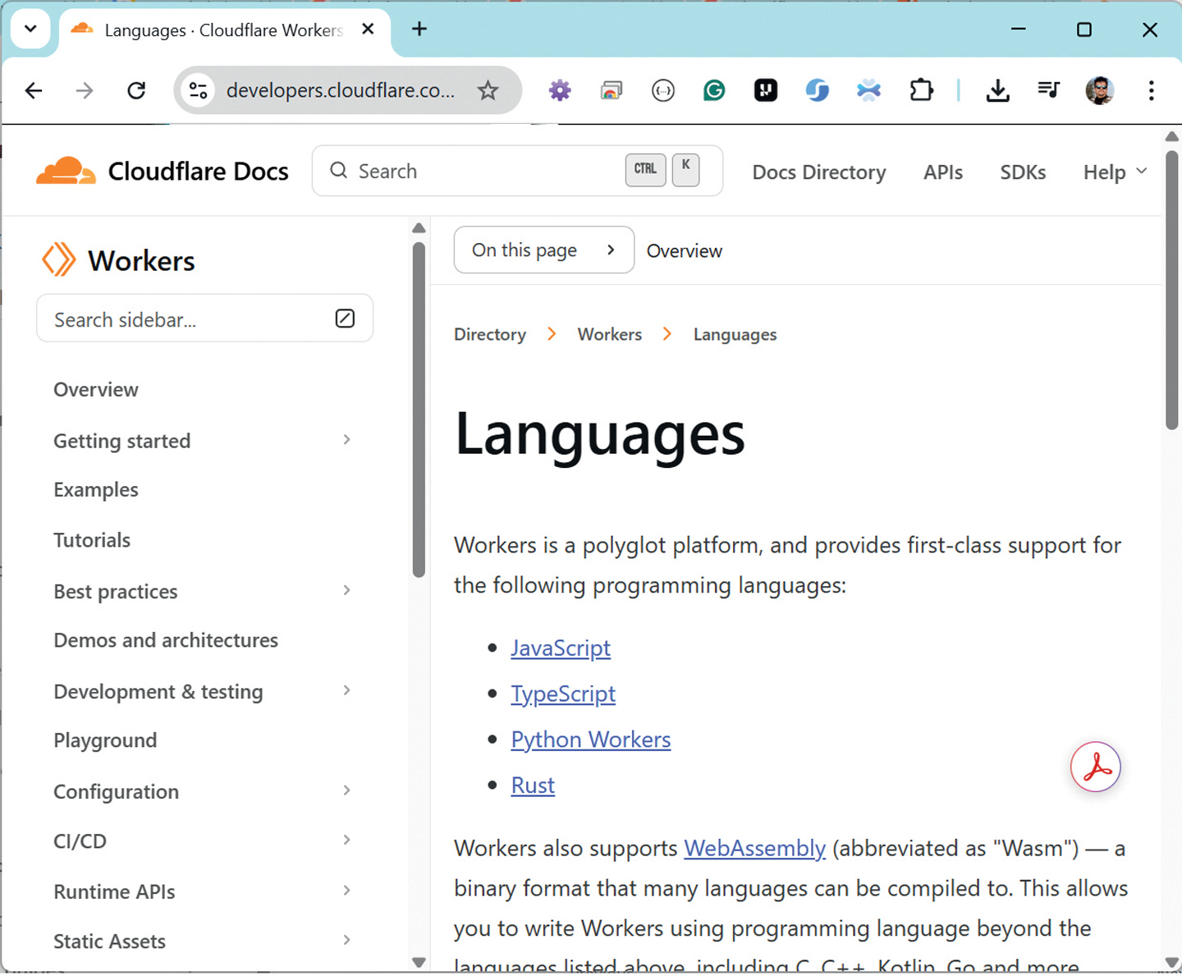
Task: Open the WebAssembly link
Action: tap(754, 848)
